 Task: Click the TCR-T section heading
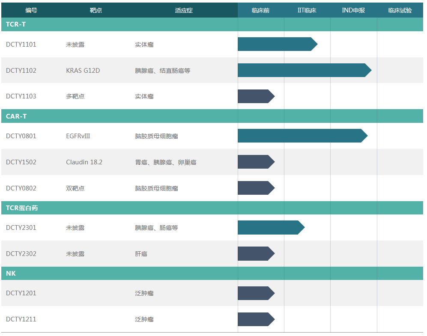pyautogui.click(x=16, y=24)
